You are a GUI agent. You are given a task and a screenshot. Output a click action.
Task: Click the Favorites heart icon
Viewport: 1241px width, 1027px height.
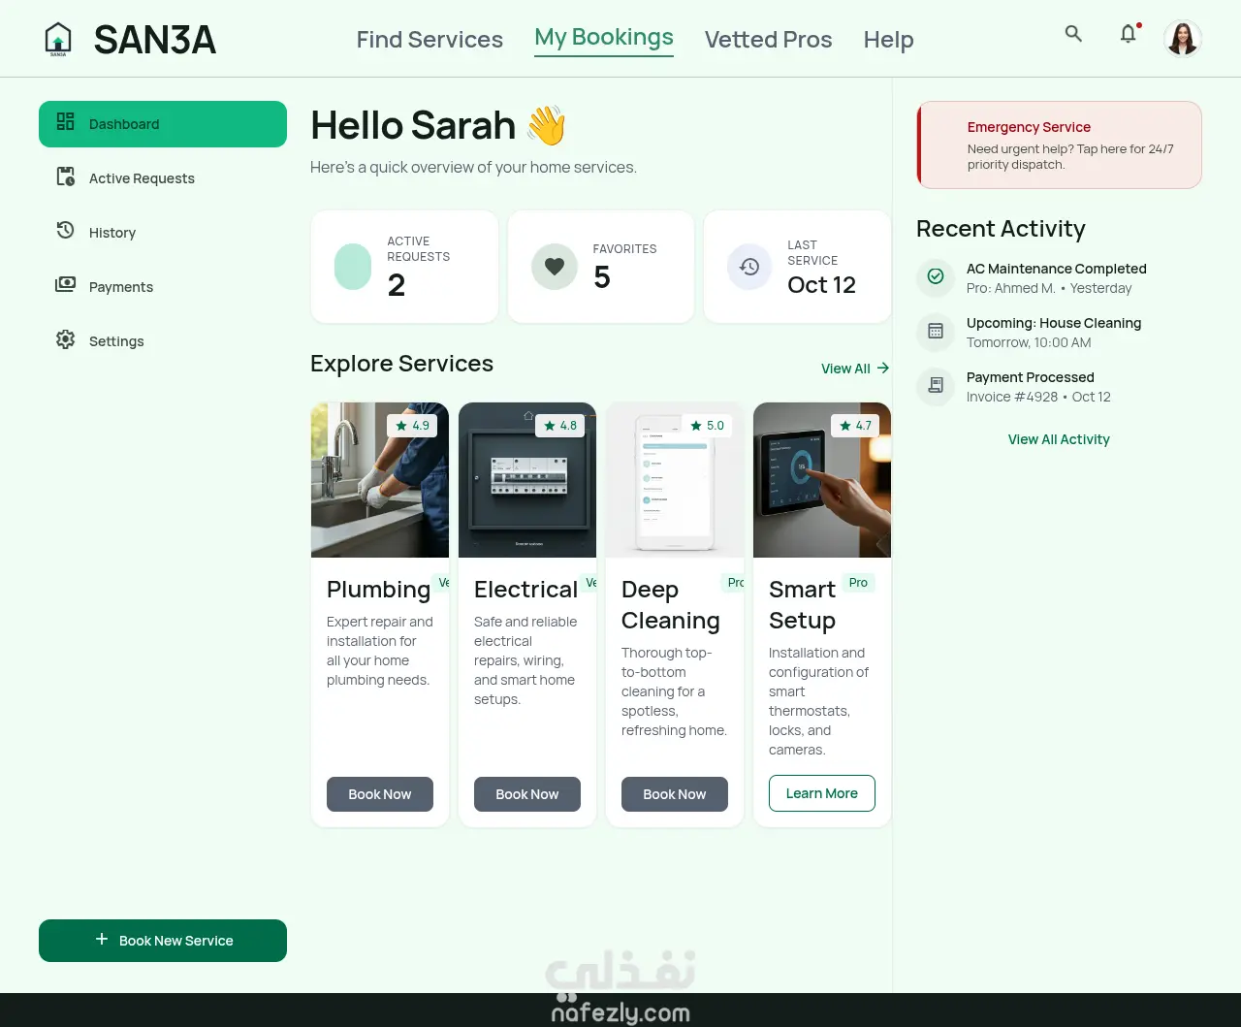[x=555, y=267]
